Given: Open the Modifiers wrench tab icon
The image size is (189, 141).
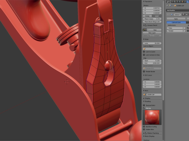Looking at the screenshot, I should [x=187, y=2].
